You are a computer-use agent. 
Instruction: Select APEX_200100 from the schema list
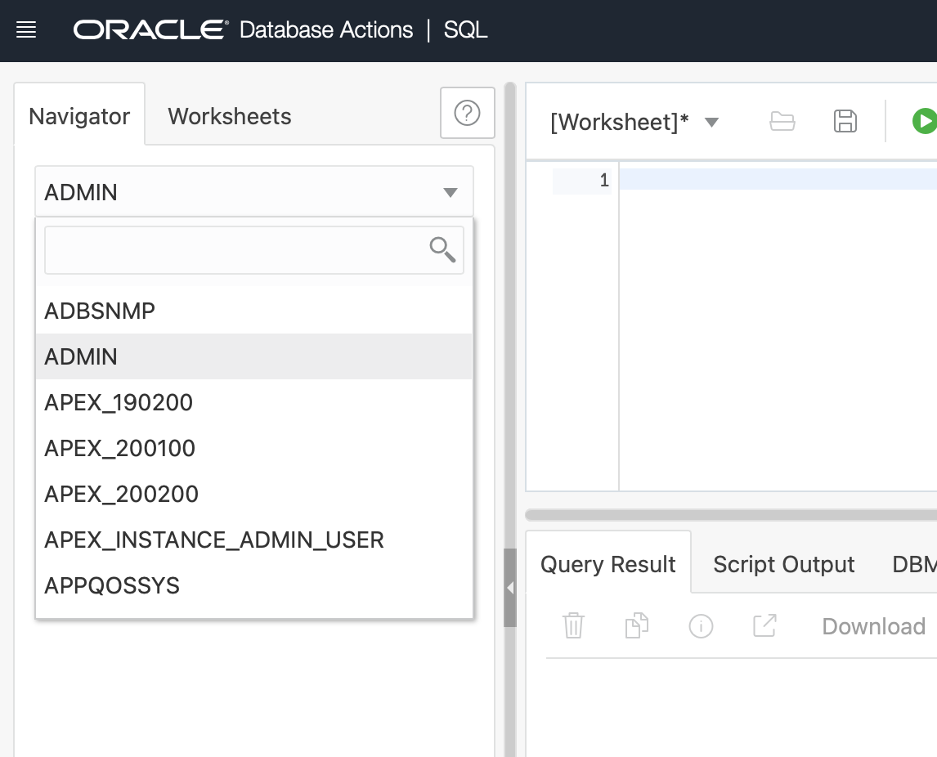pyautogui.click(x=119, y=448)
